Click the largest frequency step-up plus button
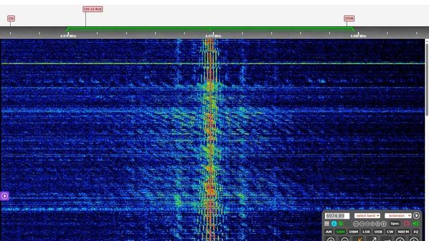The height and width of the screenshot is (241, 429). click(x=383, y=224)
